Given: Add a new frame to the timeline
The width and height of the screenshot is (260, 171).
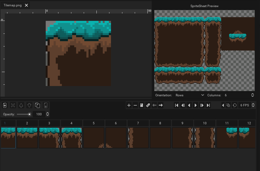Looking at the screenshot, I should (x=129, y=105).
